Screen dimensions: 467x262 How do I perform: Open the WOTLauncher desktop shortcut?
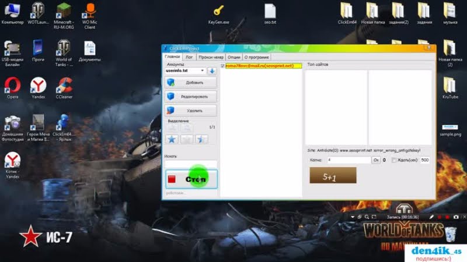[x=38, y=13]
